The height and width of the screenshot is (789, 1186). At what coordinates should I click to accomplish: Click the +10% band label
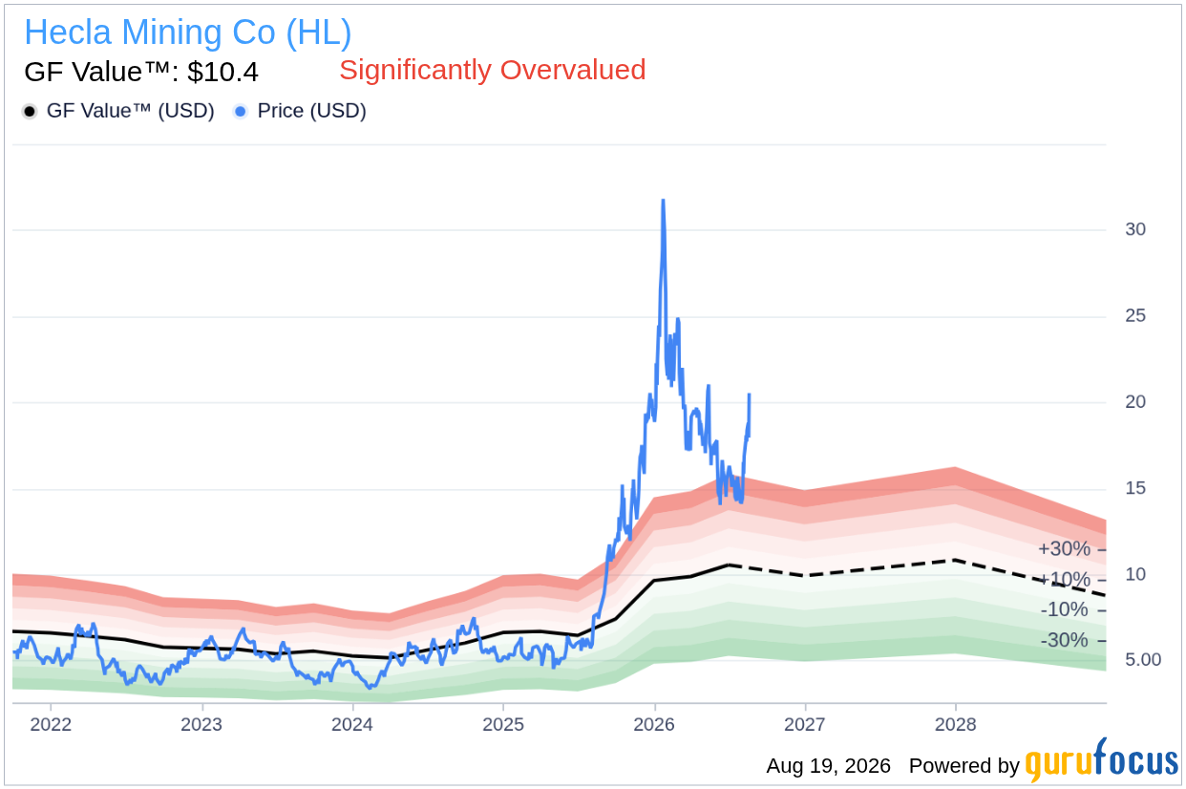(x=1064, y=580)
